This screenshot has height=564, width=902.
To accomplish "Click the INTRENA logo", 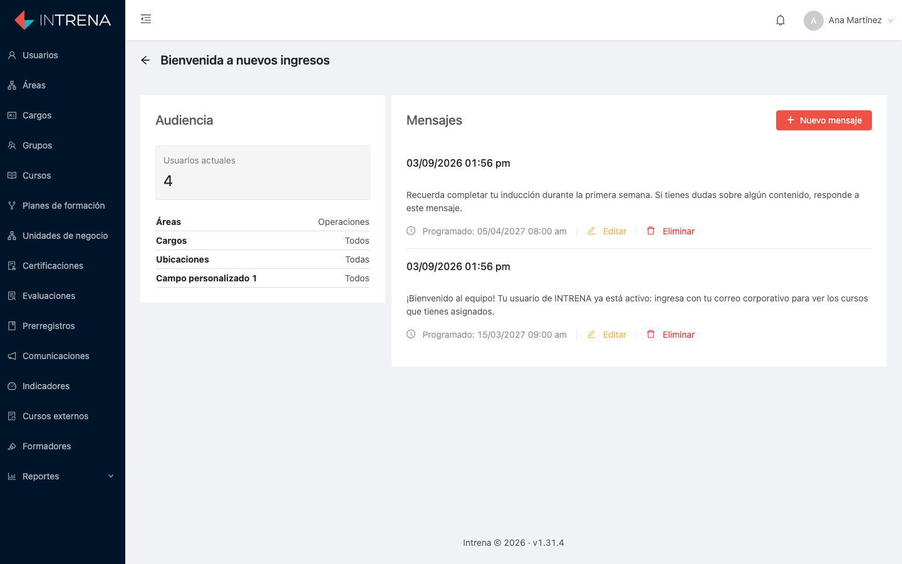I will [63, 20].
